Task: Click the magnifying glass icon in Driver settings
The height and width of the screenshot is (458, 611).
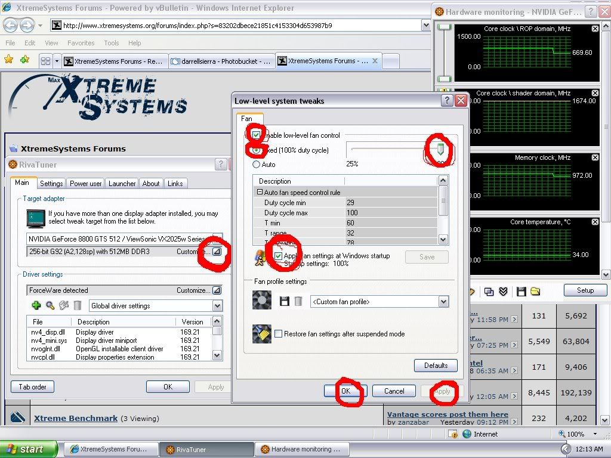Action: click(50, 306)
